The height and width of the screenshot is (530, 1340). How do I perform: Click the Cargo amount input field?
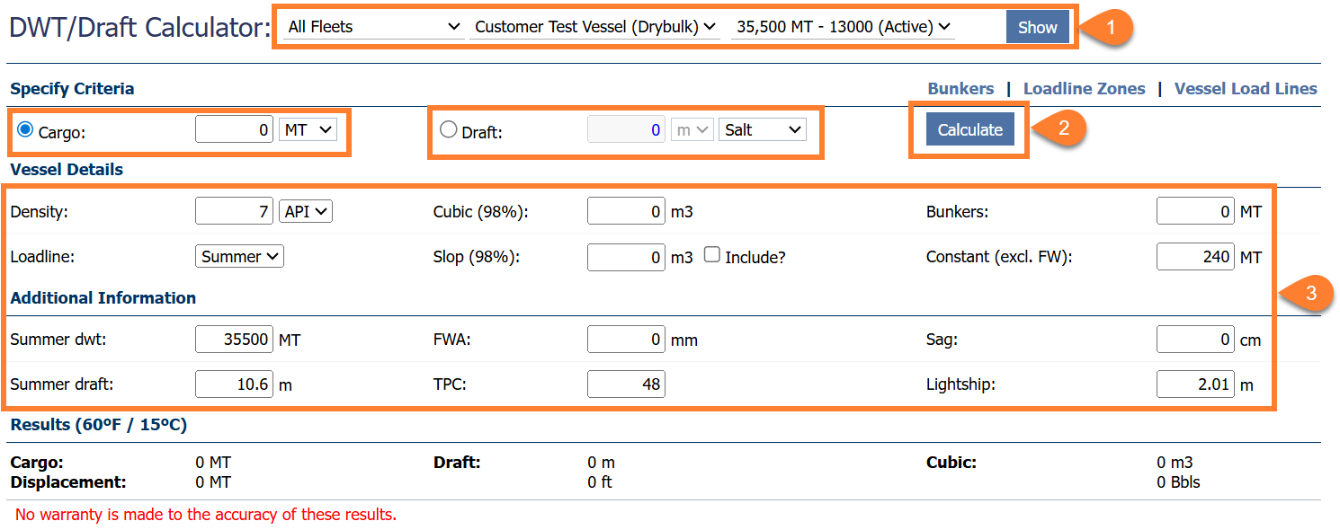[x=235, y=130]
